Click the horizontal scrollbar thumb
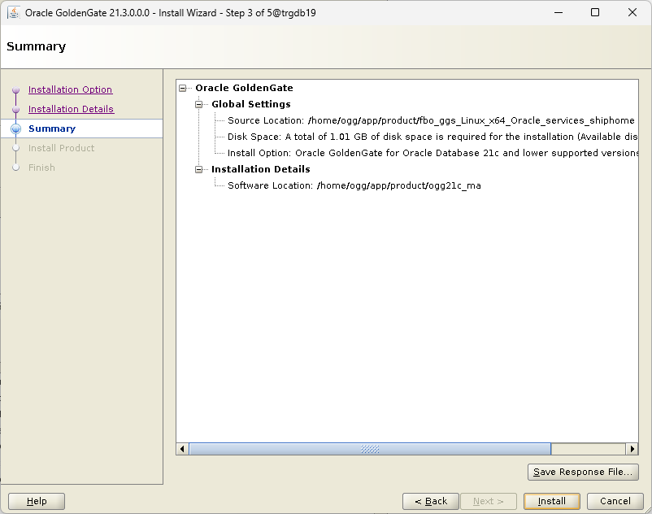Screen dimensions: 652x514 [370, 449]
